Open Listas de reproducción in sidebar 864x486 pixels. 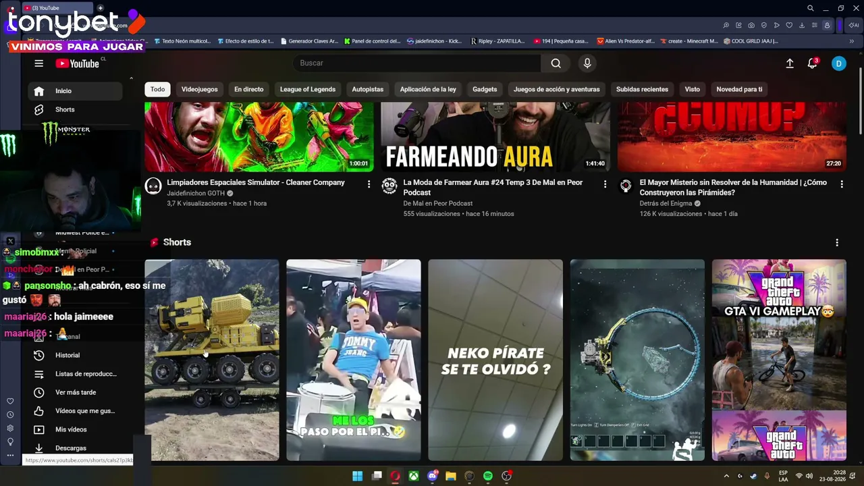coord(76,374)
